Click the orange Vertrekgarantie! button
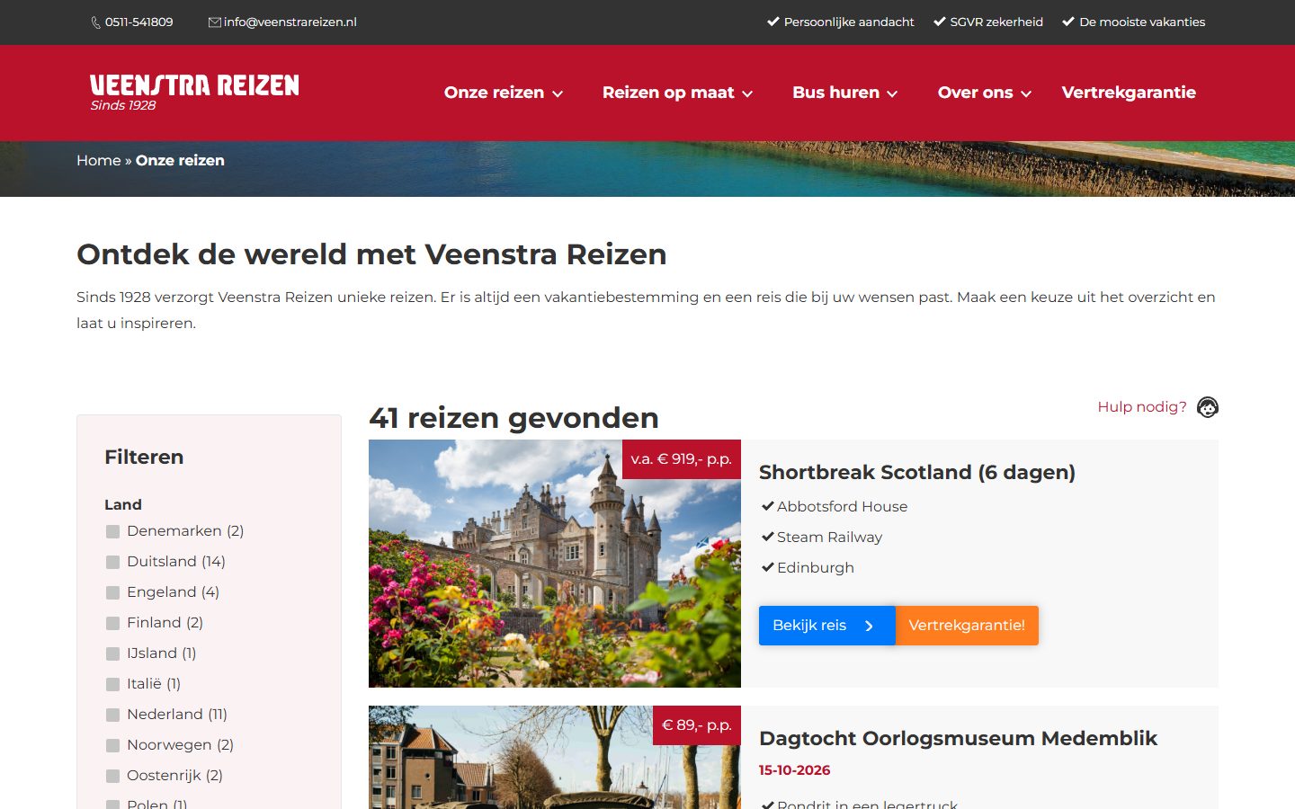Screen dimensions: 1295x809 967,626
